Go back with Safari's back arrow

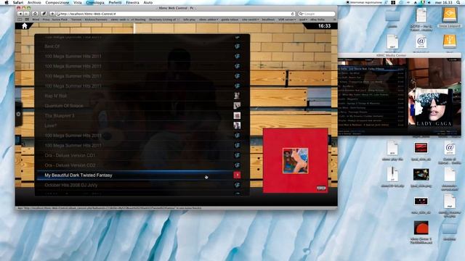[20, 14]
